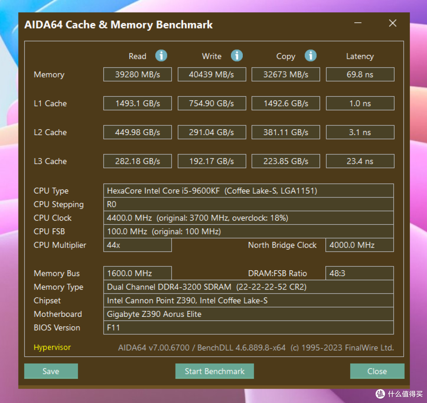
Task: Click the Latency column header
Action: (360, 56)
